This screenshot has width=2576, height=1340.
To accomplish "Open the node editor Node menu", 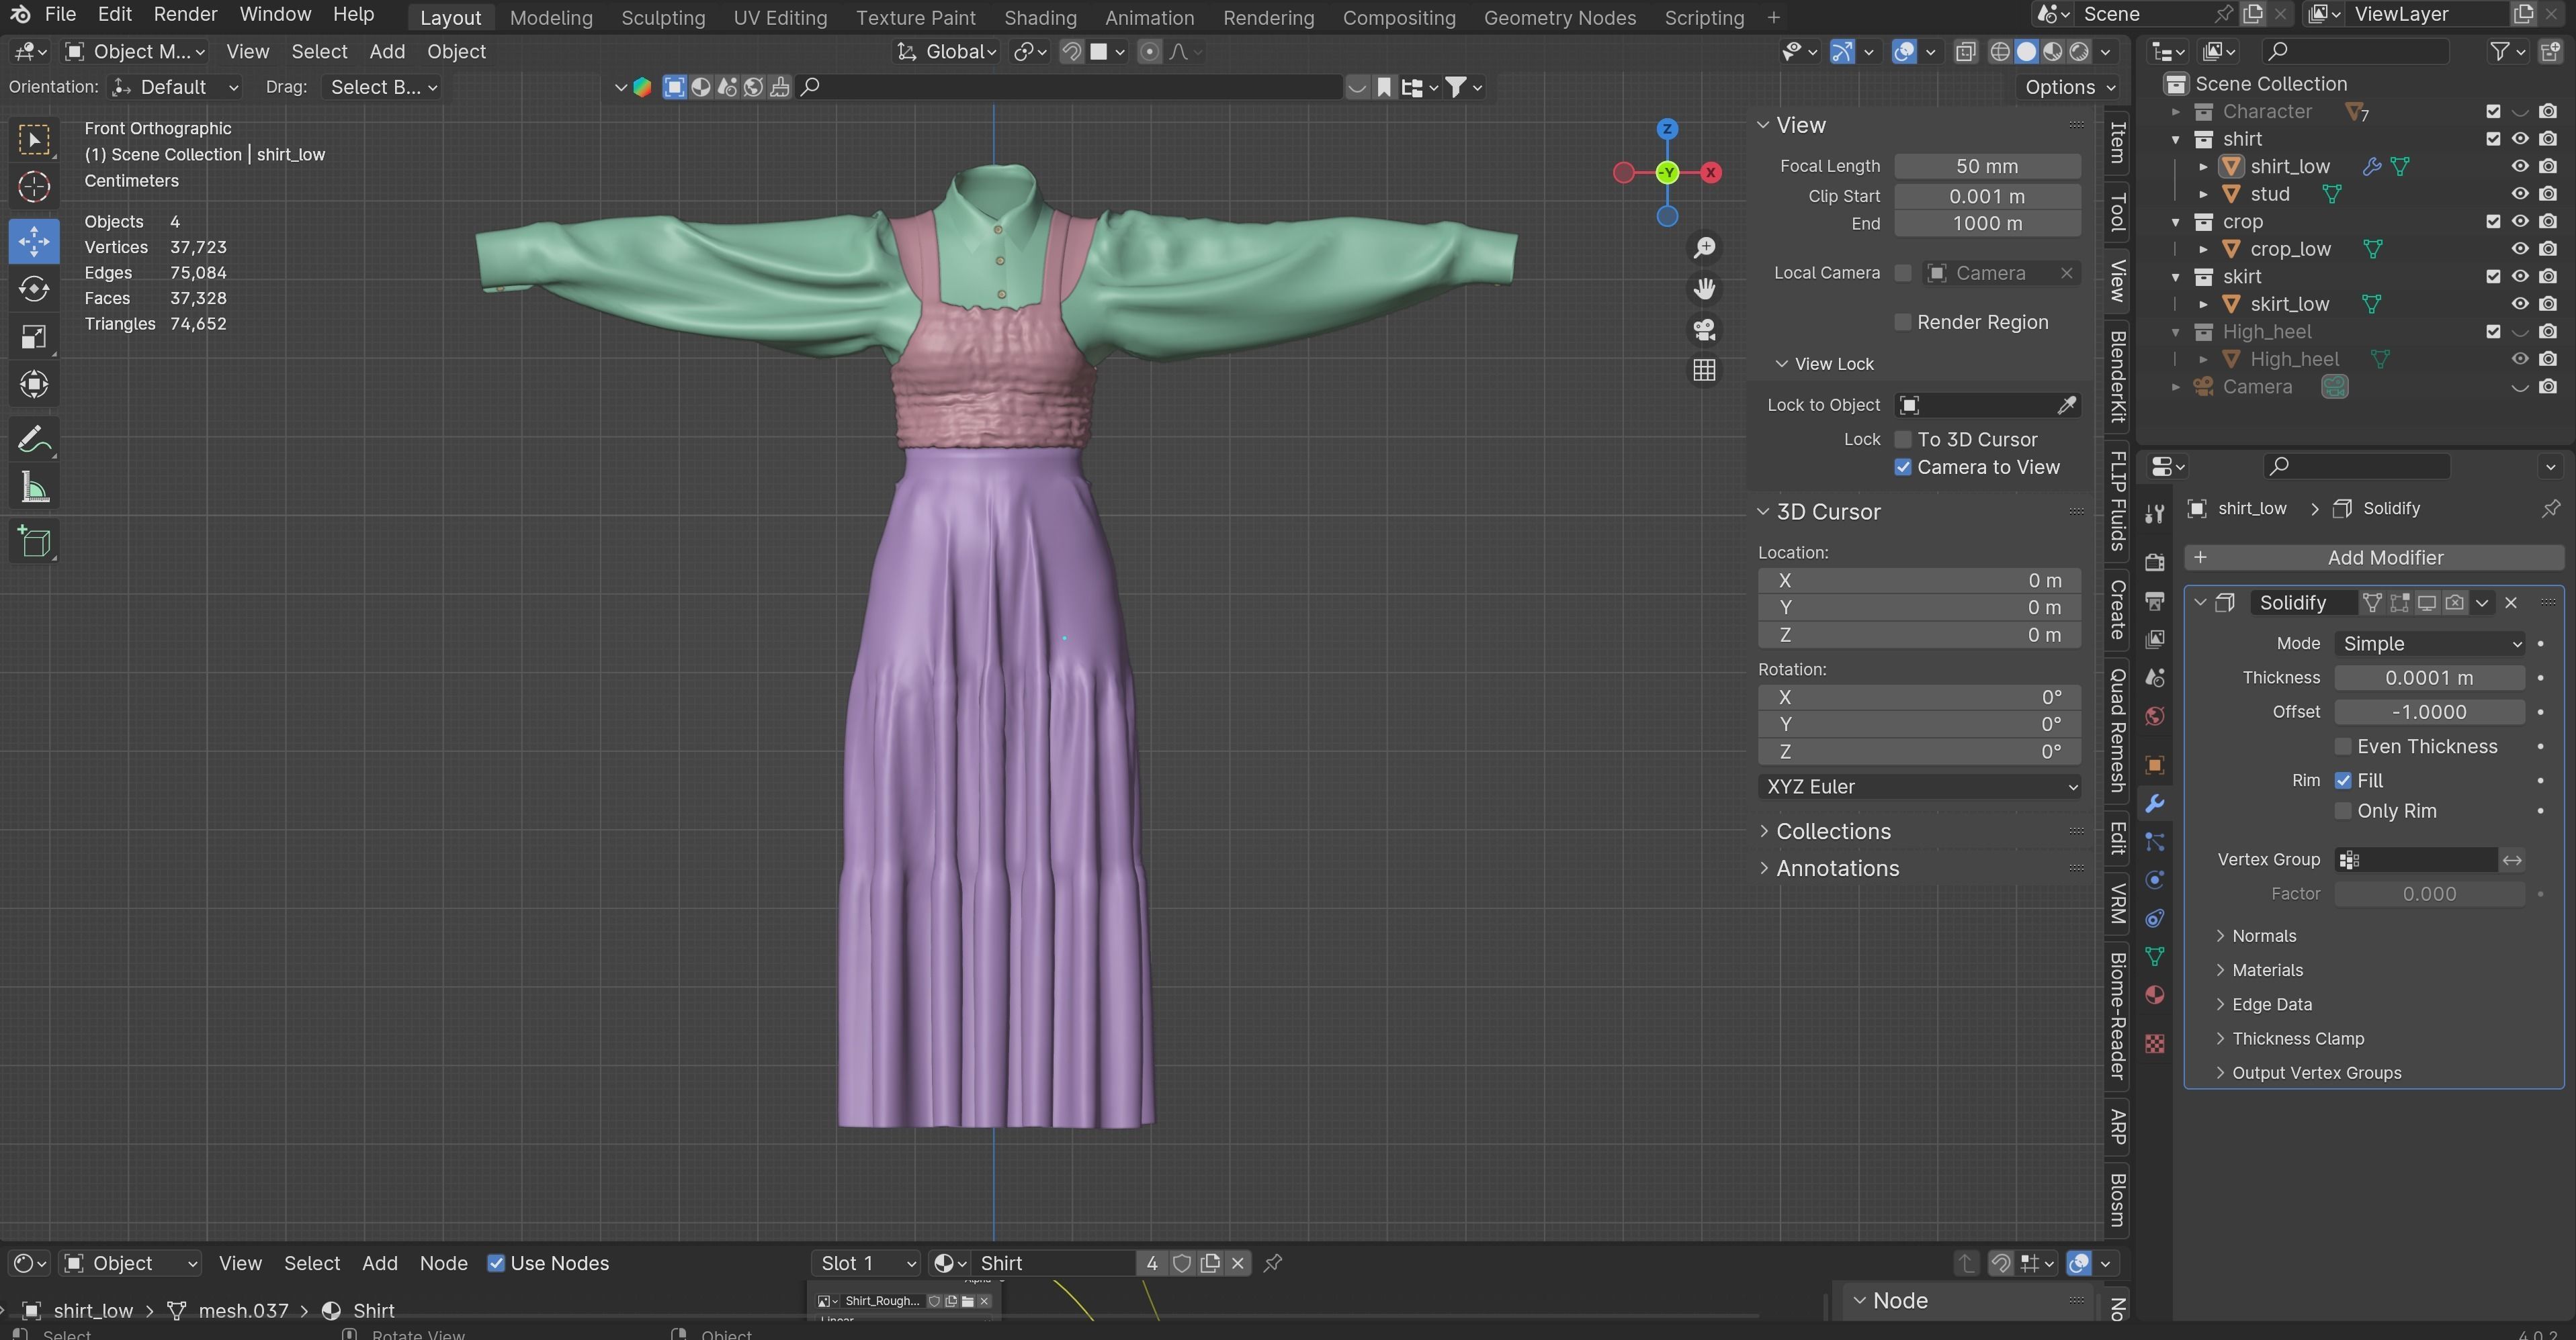I will click(x=443, y=1263).
